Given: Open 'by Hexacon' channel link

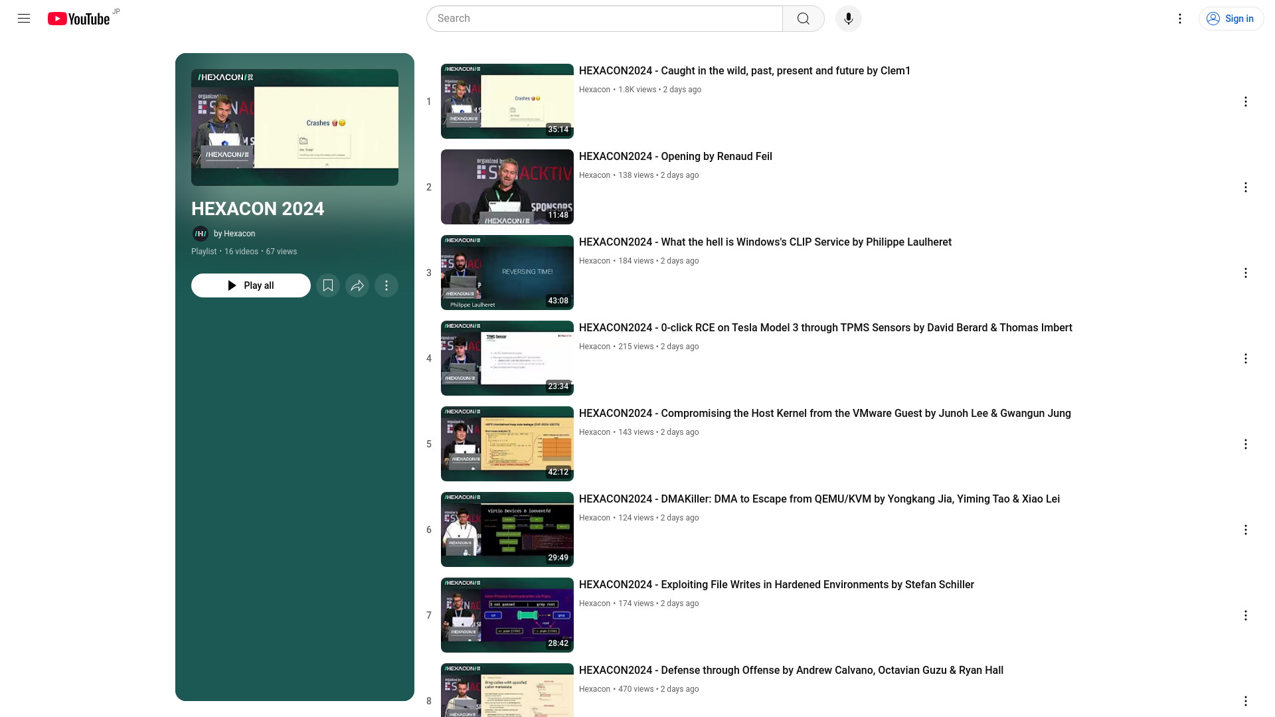Looking at the screenshot, I should [x=234, y=234].
